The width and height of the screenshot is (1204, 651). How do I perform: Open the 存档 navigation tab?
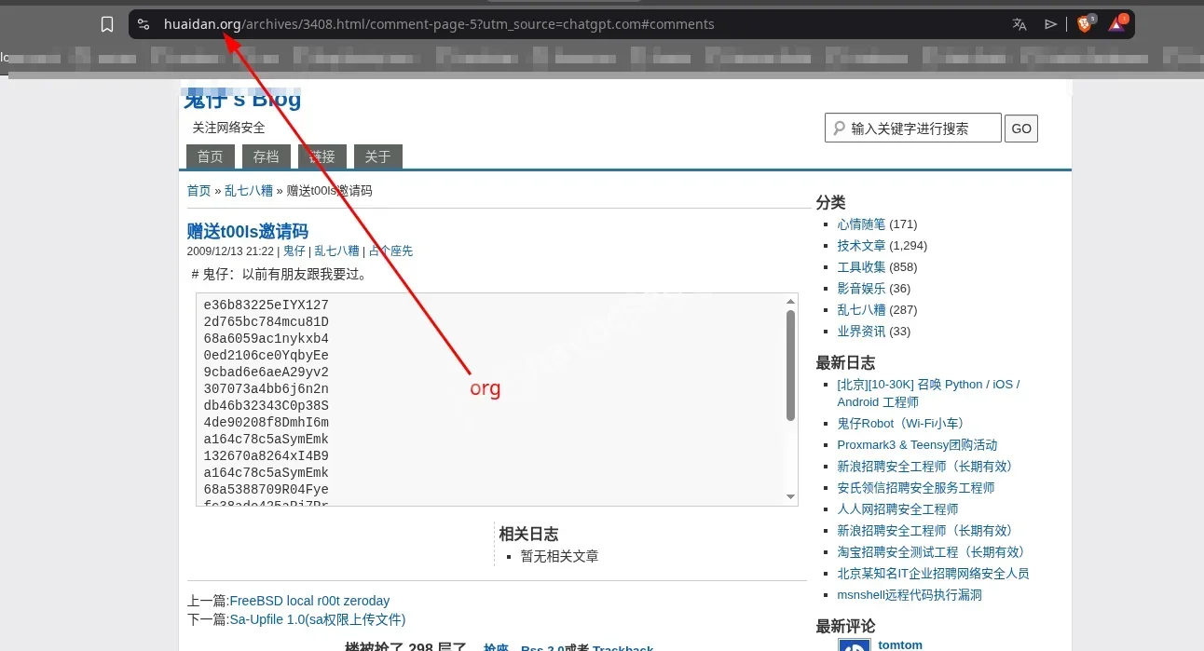tap(267, 156)
